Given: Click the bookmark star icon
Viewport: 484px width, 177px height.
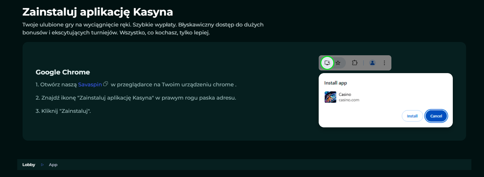Looking at the screenshot, I should [338, 63].
